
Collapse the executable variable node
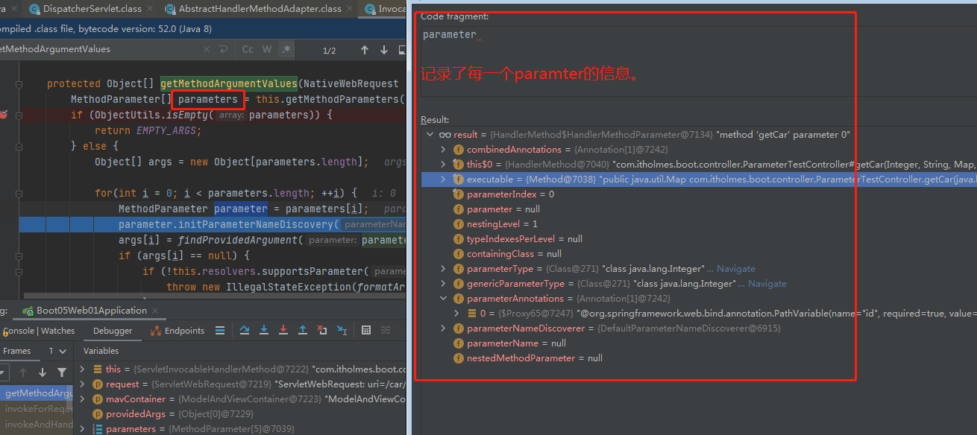click(443, 179)
